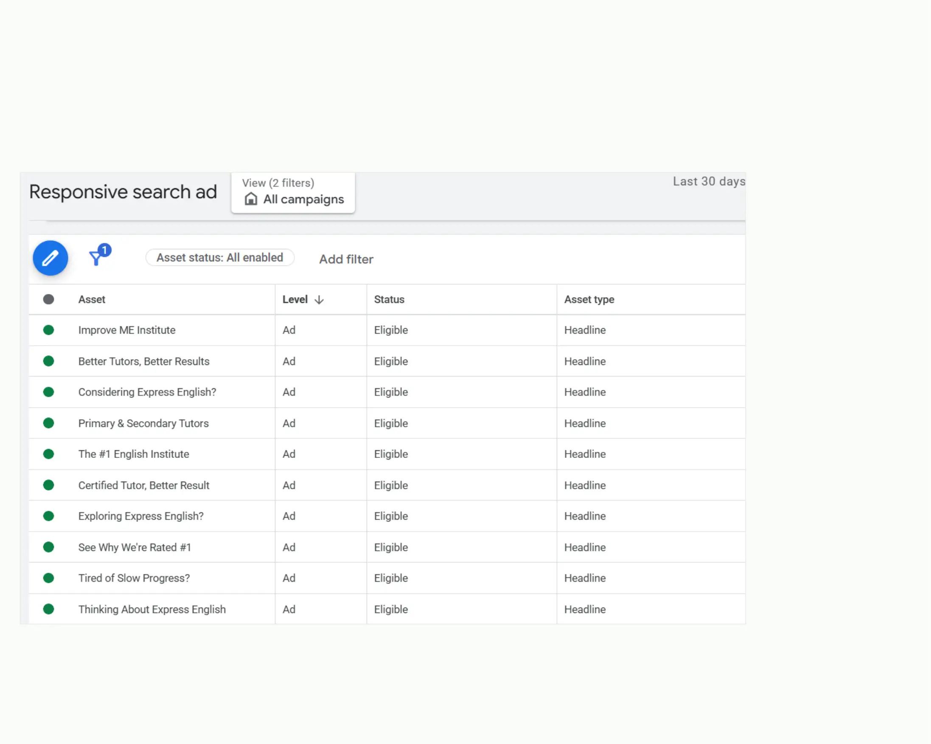Click the status dot beside Tired of Slow Progress?

click(48, 578)
